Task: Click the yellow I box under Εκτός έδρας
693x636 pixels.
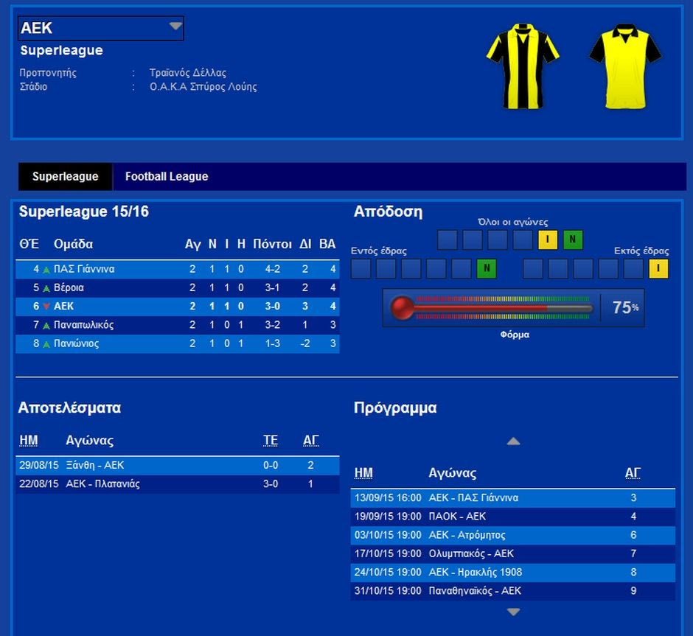Action: [658, 269]
